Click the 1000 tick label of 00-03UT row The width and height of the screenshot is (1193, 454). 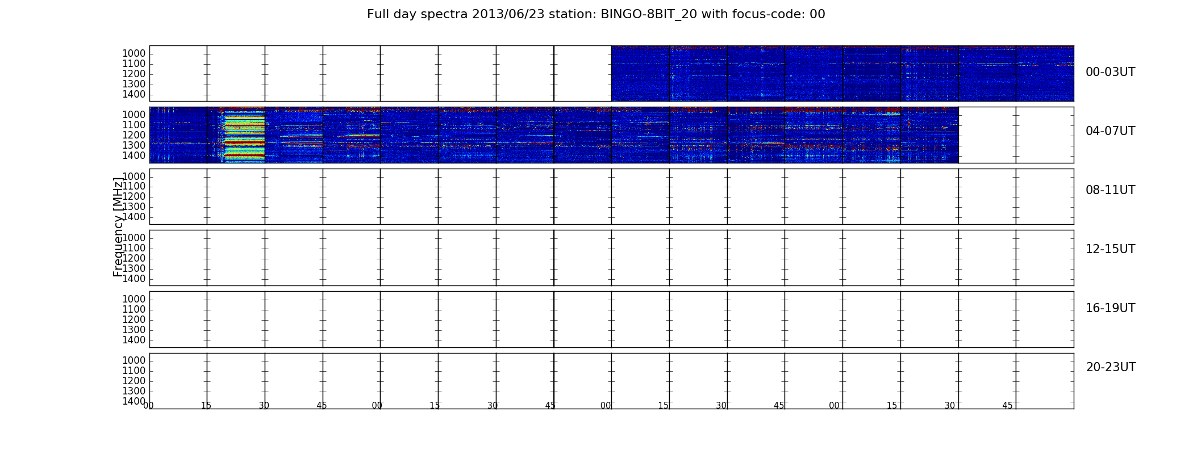(x=134, y=54)
